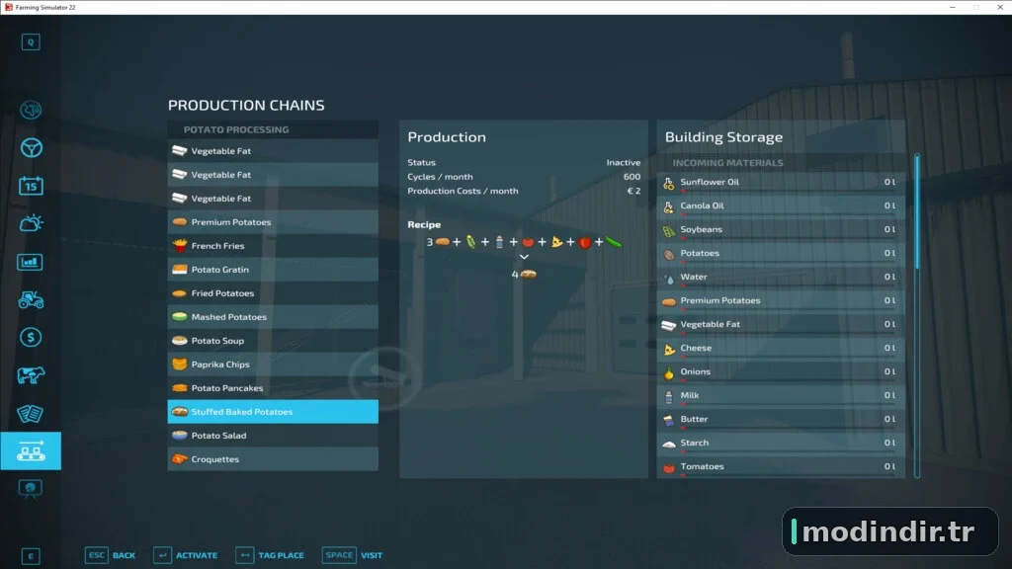Image resolution: width=1012 pixels, height=569 pixels.
Task: Select French Fries production
Action: (x=273, y=246)
